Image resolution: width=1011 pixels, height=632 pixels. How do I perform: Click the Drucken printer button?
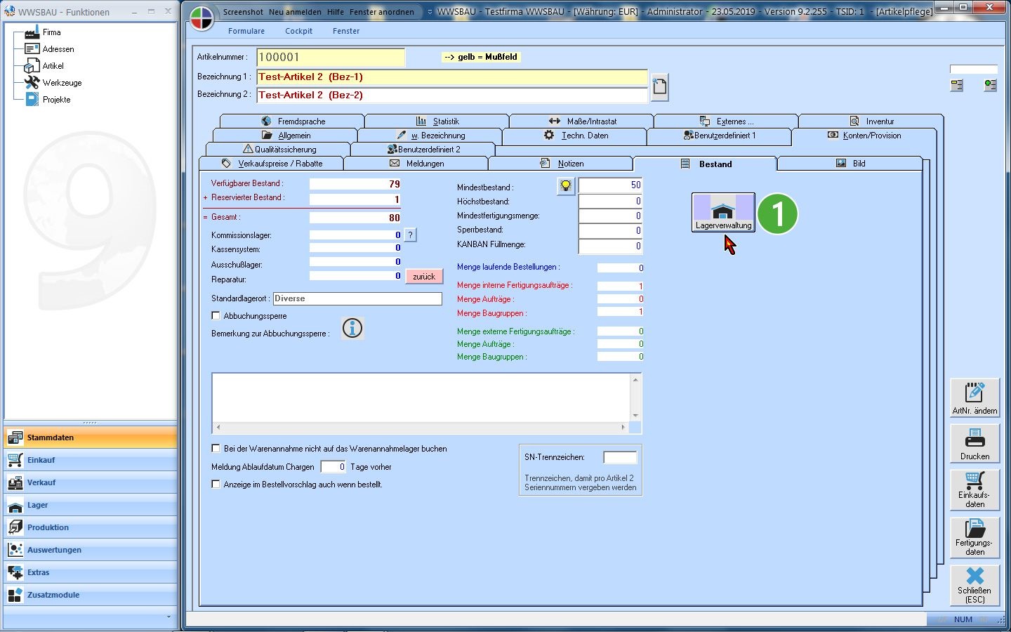(974, 444)
